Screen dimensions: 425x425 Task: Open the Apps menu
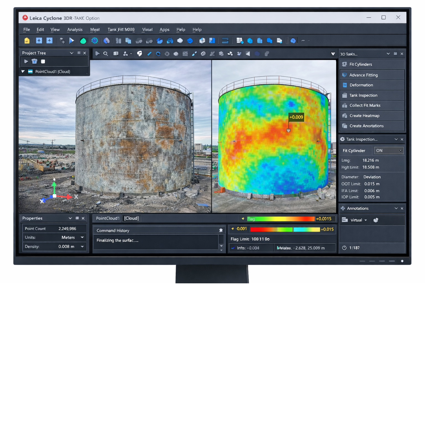point(164,30)
